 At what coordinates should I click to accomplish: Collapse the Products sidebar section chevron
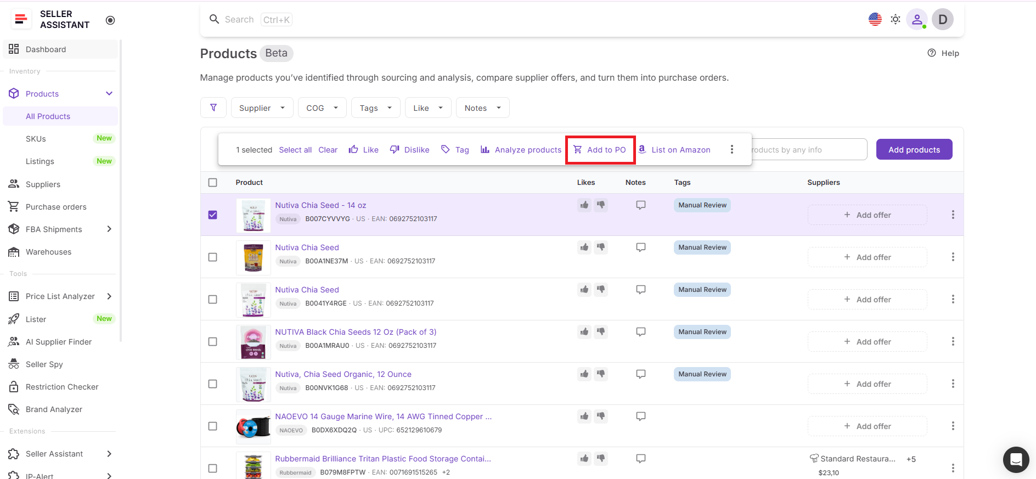pos(109,93)
